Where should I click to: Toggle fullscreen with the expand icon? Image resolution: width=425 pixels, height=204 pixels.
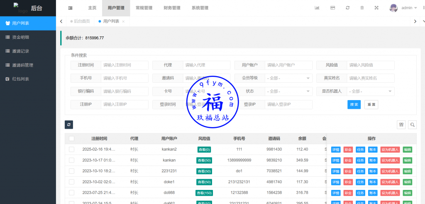pos(376,8)
